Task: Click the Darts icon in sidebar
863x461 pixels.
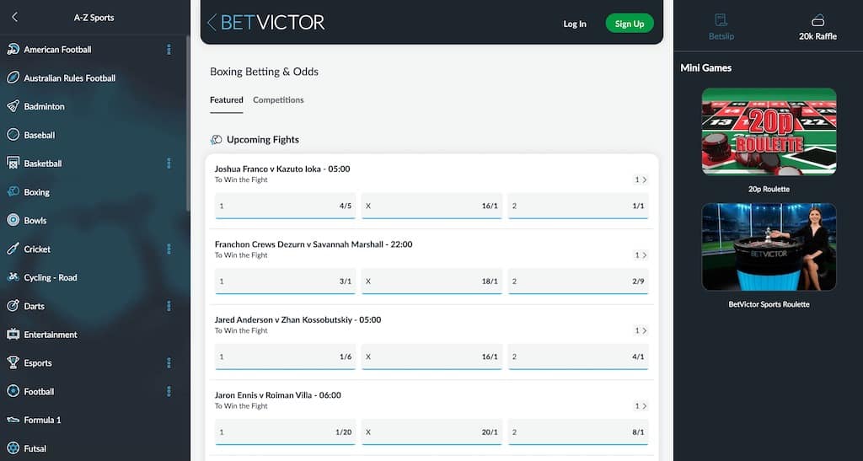Action: pos(13,306)
